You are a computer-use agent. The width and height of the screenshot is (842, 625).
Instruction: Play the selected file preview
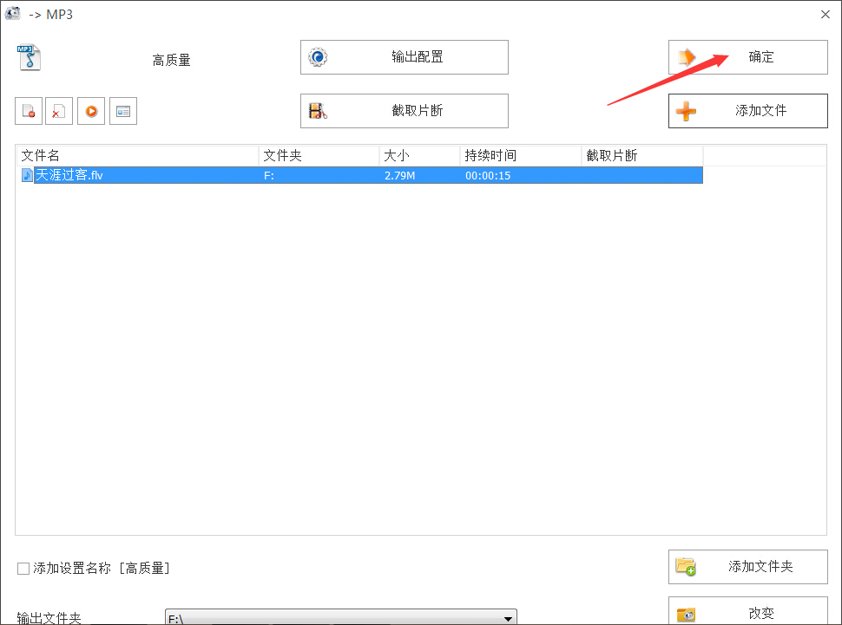coord(91,111)
